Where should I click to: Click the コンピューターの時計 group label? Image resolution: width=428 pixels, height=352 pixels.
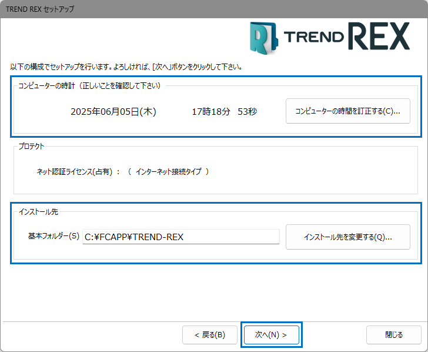(x=89, y=86)
